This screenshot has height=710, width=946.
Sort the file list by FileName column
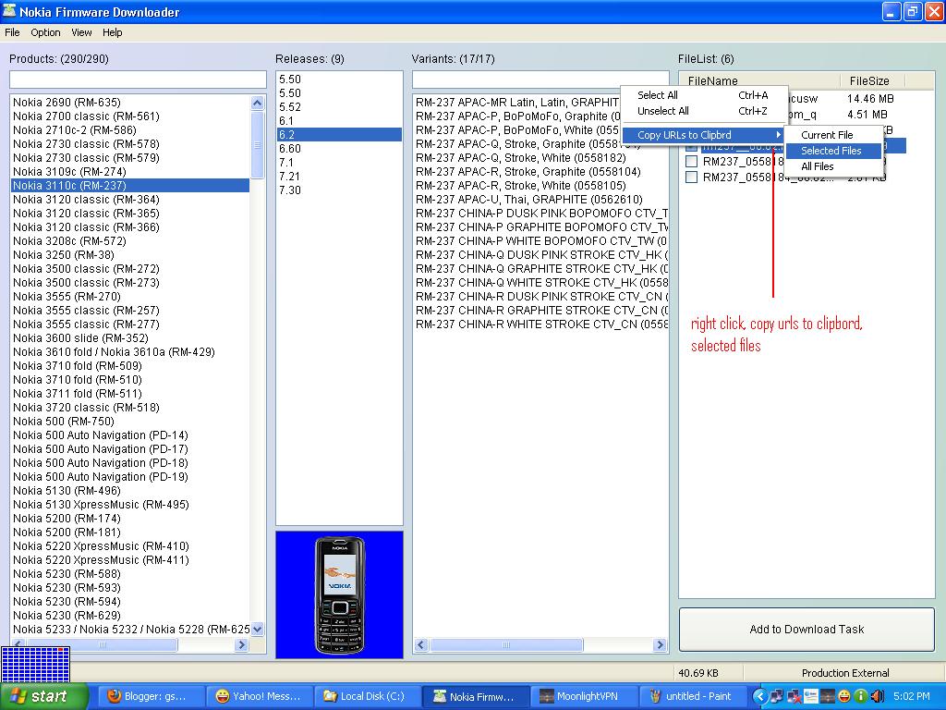(x=759, y=81)
